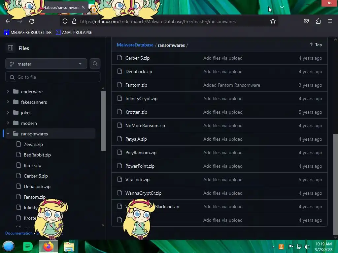Show hidden system tray icons arrow
The image size is (338, 253).
click(273, 247)
